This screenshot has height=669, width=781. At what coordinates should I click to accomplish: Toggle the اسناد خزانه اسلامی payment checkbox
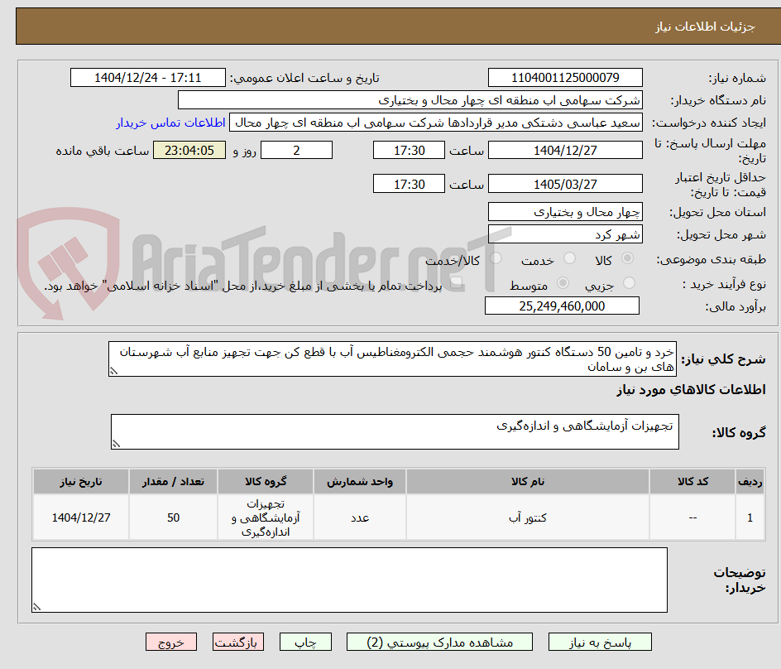pos(456,283)
